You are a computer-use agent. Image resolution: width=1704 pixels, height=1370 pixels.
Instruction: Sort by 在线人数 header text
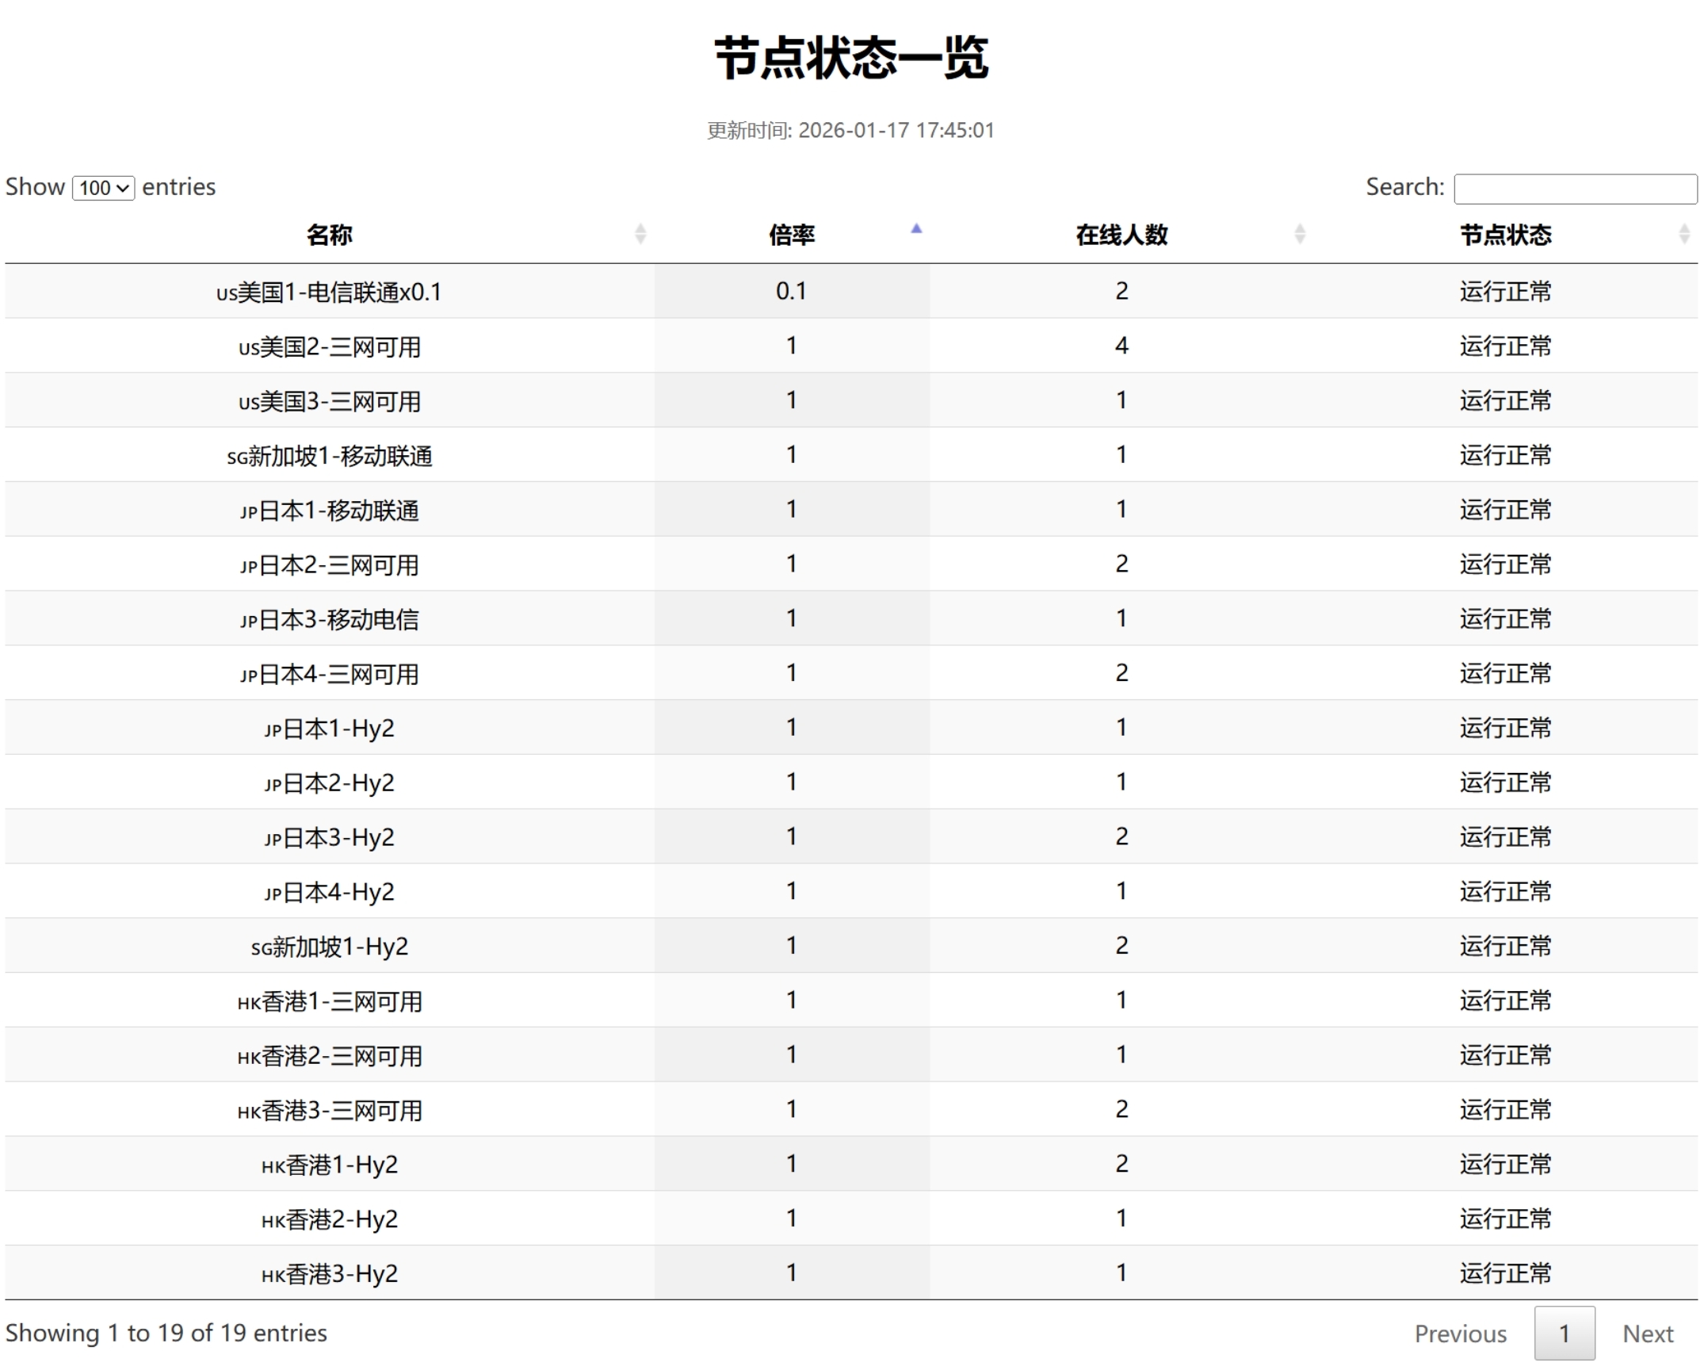coord(1121,235)
